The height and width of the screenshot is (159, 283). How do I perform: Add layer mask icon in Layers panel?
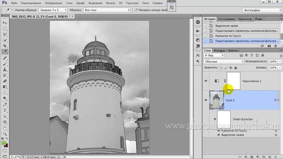pos(252,157)
